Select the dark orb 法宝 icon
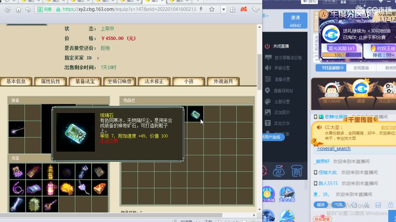Viewport: 396px width, 222px height. pyautogui.click(x=67, y=171)
